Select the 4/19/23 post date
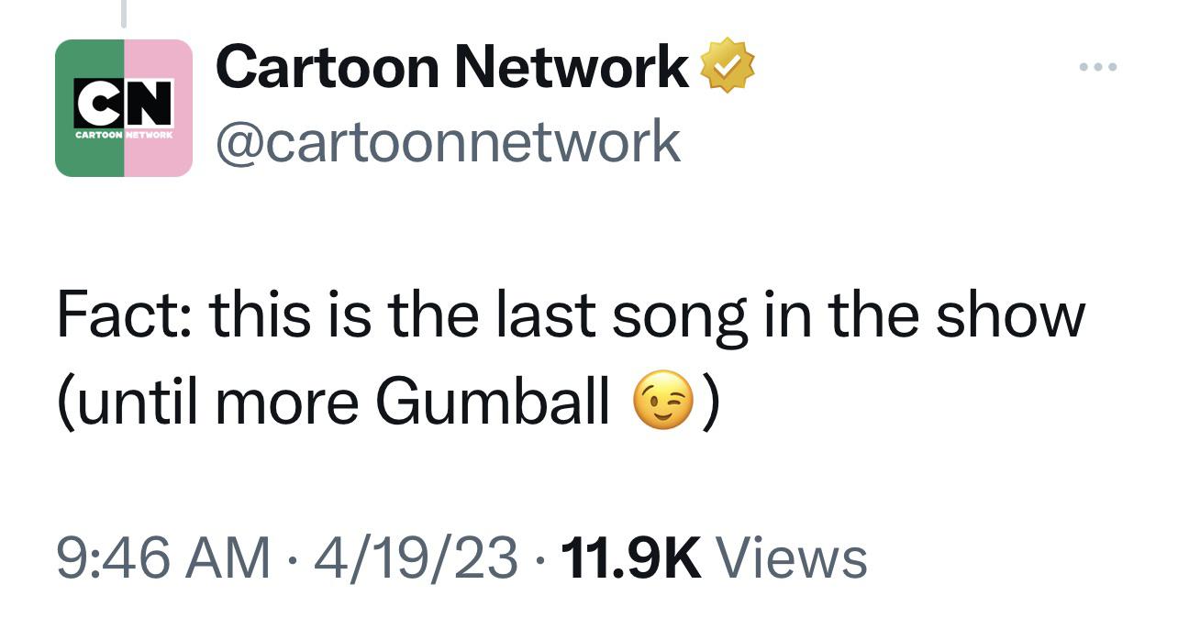Viewport: 1178px width, 629px height. 417,558
